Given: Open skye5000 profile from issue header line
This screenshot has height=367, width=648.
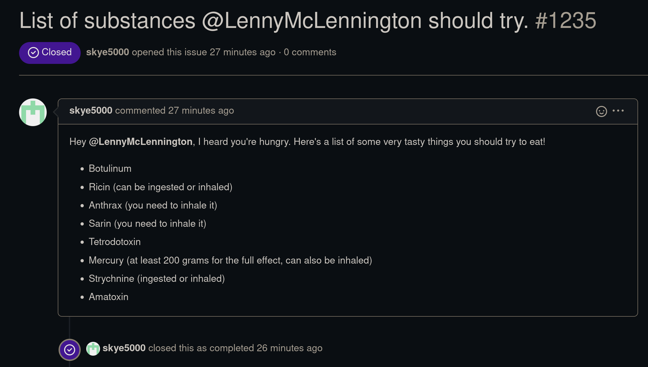Looking at the screenshot, I should coord(107,52).
